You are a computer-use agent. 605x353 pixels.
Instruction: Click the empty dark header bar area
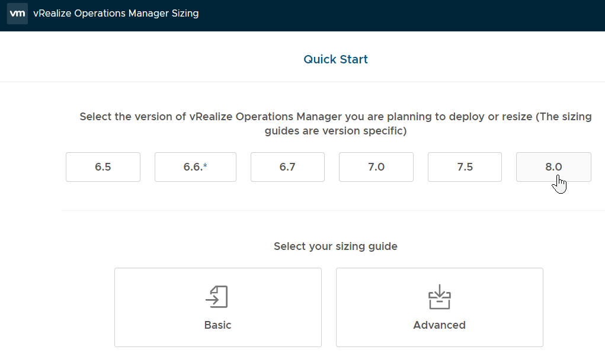click(x=403, y=15)
